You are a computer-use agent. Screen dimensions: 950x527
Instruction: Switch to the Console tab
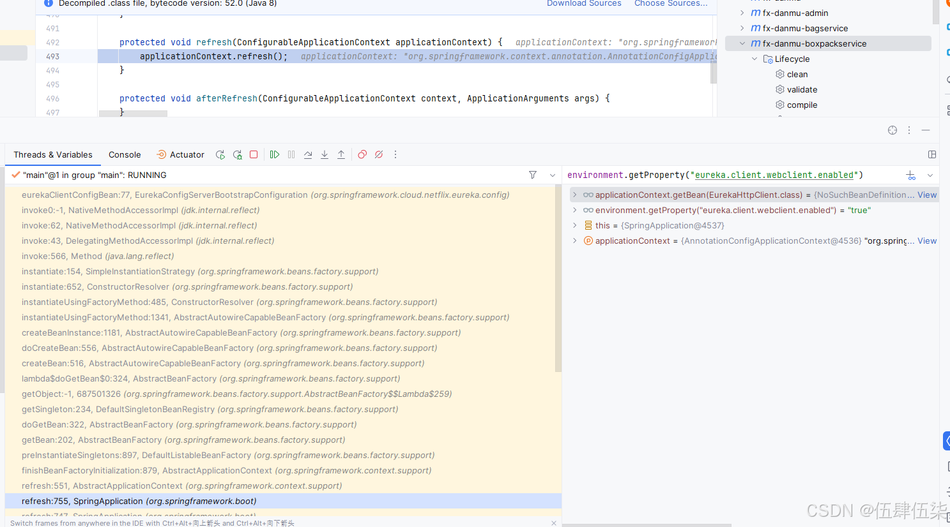click(x=125, y=154)
